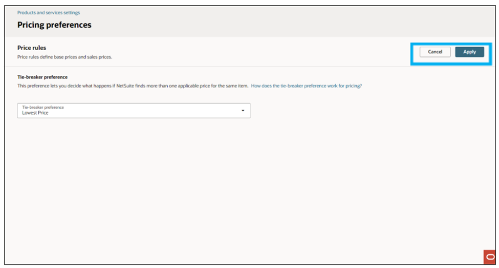Expand the Tie-breaker preference dropdown arrow
The width and height of the screenshot is (499, 268).
243,111
